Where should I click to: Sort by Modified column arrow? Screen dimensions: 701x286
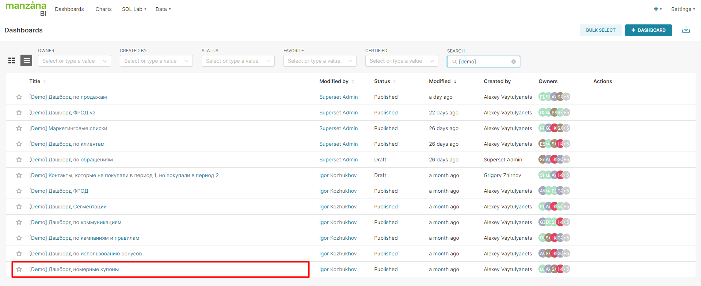tap(455, 82)
